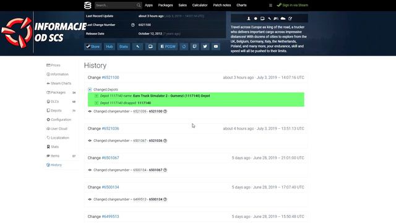Click help icon after changenumber 6501067
396x223 pixels.
click(x=165, y=170)
